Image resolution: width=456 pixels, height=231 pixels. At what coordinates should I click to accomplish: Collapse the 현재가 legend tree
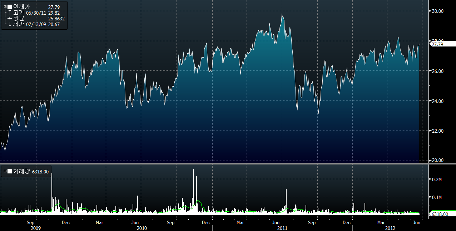click(x=5, y=7)
